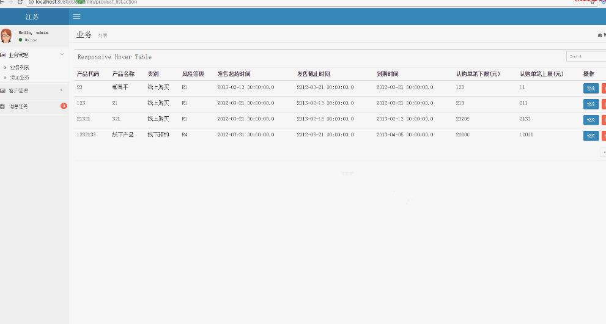The image size is (606, 324).
Task: Click maturity date 2013-04-05 cell
Action: tap(405, 134)
